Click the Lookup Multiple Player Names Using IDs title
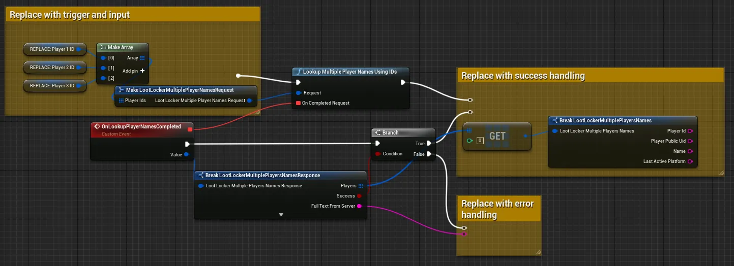Screen dimensions: 734x266 coord(350,72)
